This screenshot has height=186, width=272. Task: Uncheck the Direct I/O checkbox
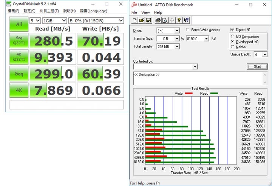coord(232,30)
